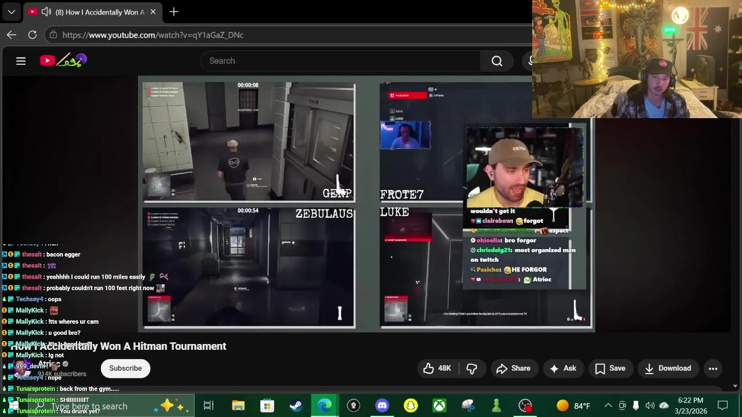Click chat message 'back from the gym.....'
This screenshot has height=417, width=742.
(89, 389)
